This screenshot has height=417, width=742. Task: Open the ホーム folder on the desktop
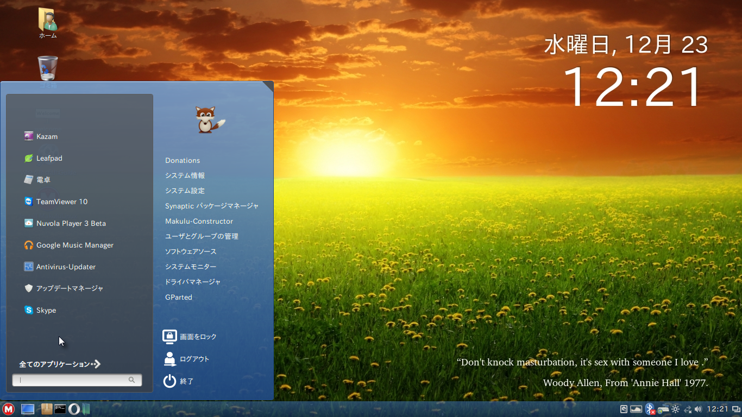click(x=48, y=22)
